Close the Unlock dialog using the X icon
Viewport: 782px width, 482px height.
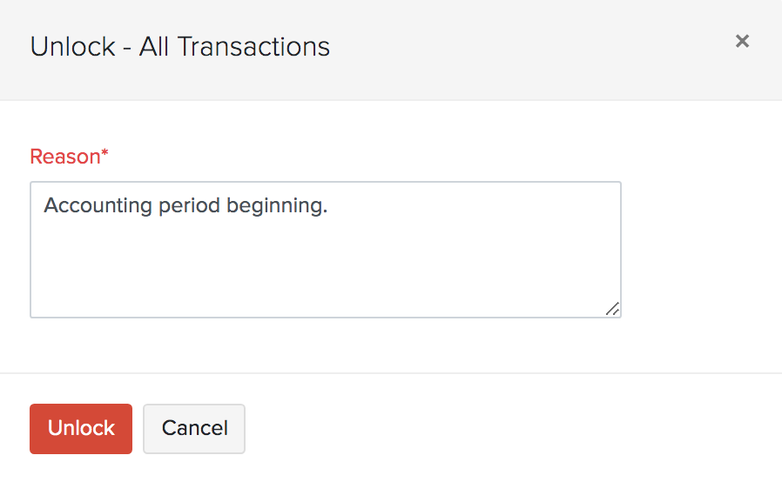[x=742, y=41]
